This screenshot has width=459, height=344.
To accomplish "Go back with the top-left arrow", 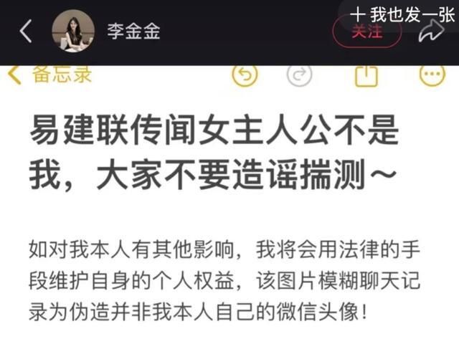I will [26, 31].
